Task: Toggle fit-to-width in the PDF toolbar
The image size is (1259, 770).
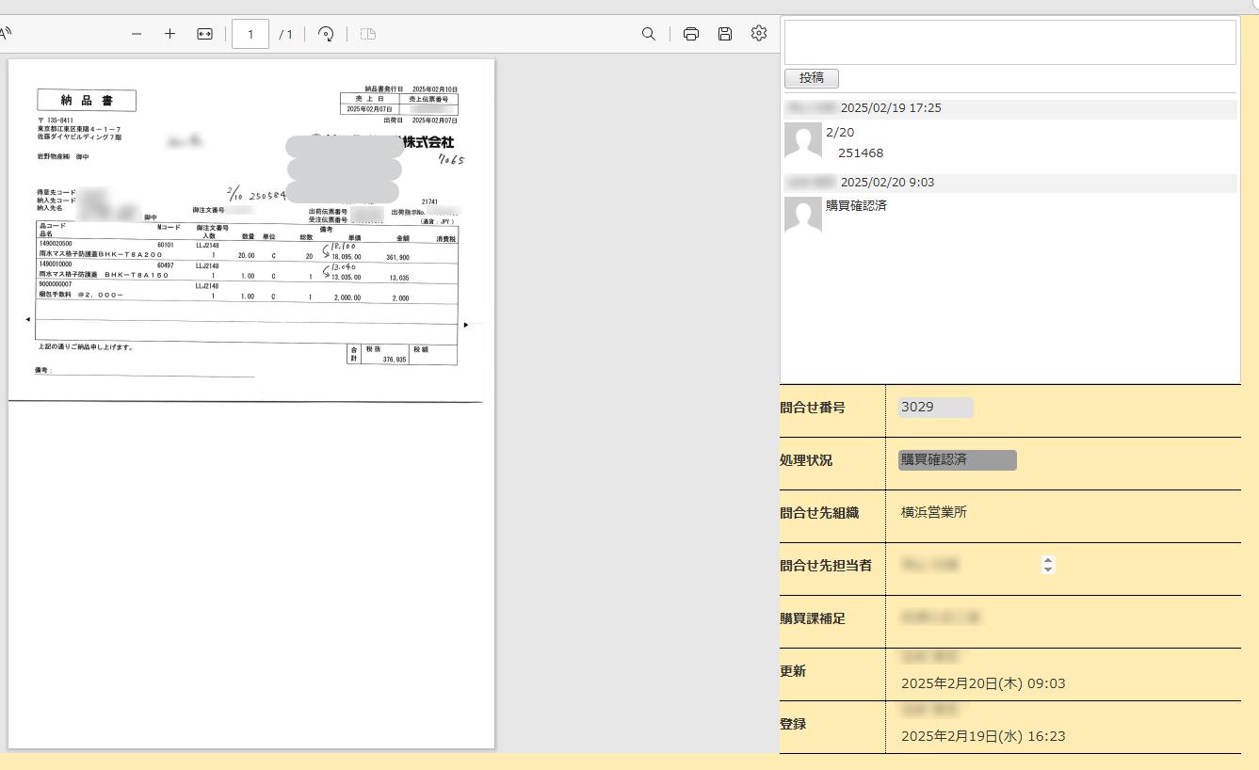Action: pyautogui.click(x=204, y=34)
